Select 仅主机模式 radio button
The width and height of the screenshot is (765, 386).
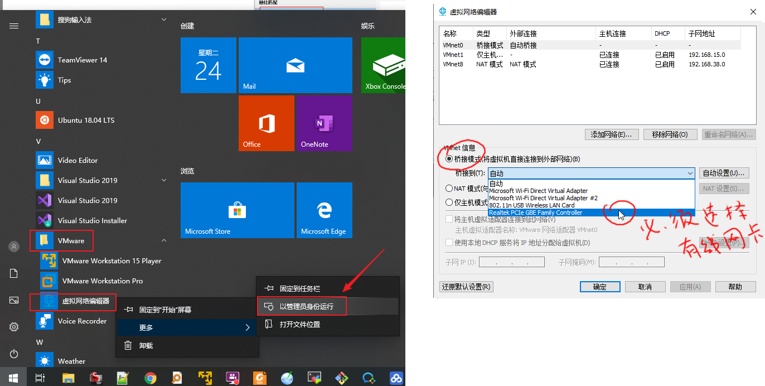click(x=449, y=202)
